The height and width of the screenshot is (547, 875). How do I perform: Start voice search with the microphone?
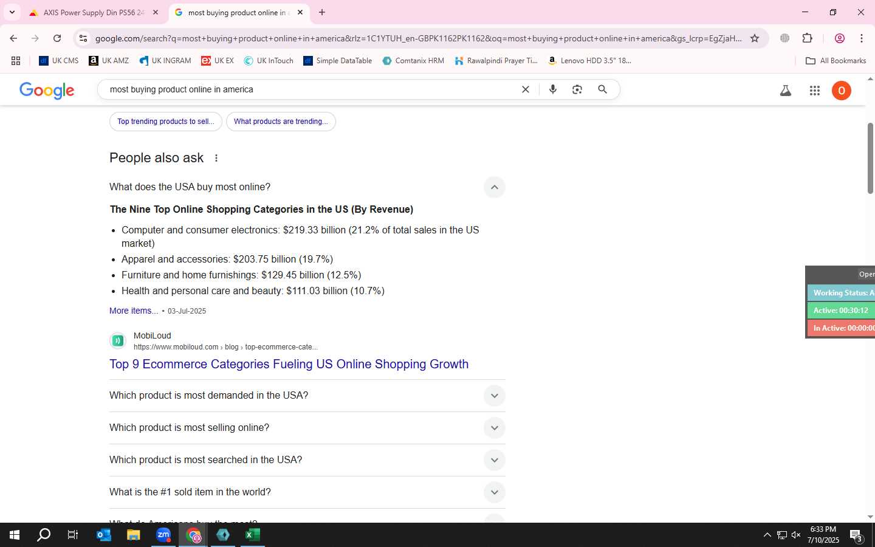[x=553, y=89]
